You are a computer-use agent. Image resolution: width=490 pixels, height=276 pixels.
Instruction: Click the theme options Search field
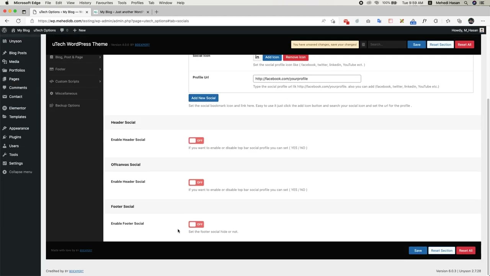(x=387, y=44)
